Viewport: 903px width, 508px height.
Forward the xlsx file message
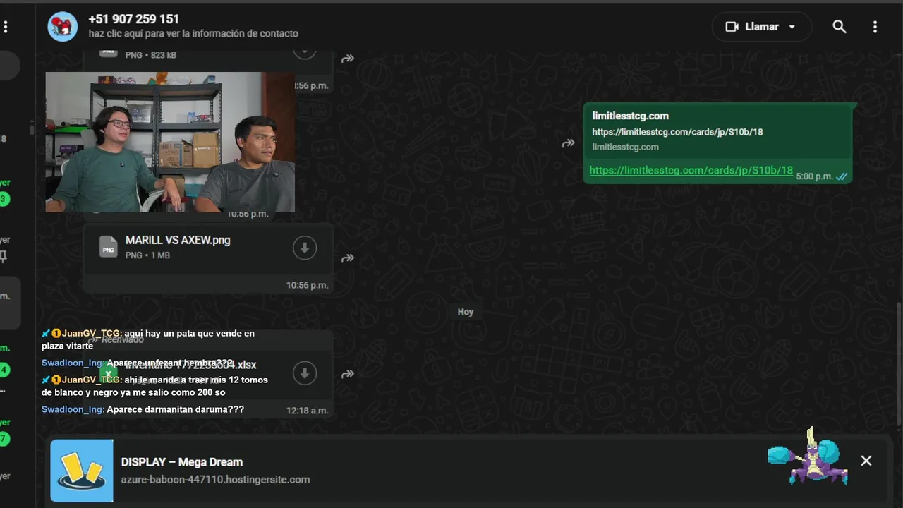(347, 374)
